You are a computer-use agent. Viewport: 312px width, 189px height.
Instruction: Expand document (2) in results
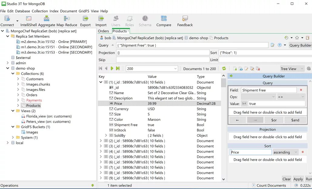[x=101, y=141]
